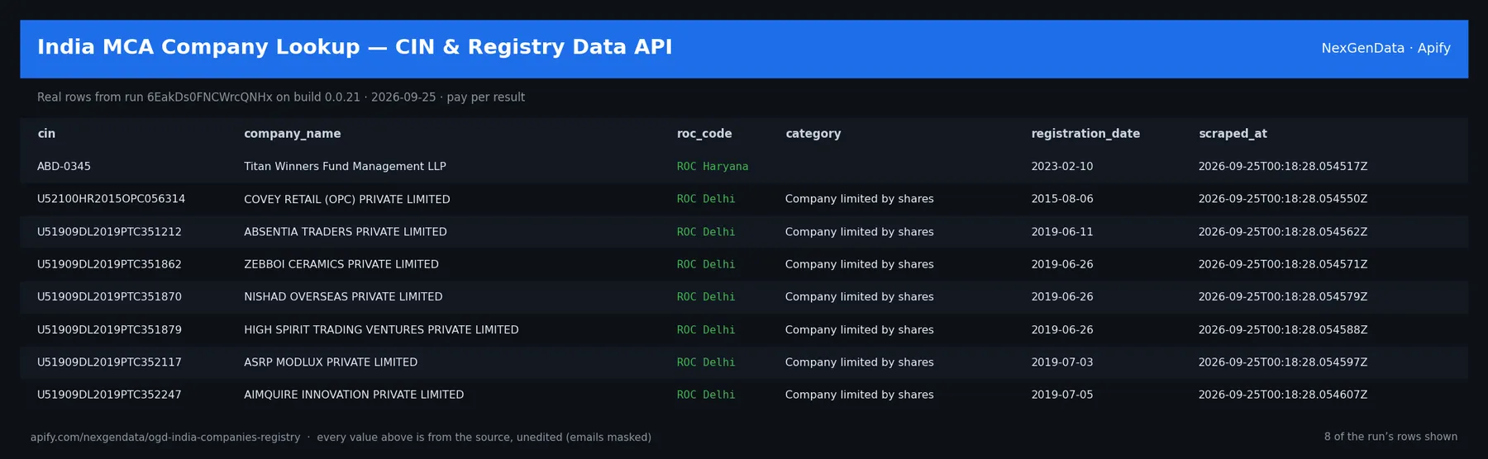Click the company_name column header
Image resolution: width=1488 pixels, height=459 pixels.
tap(292, 134)
